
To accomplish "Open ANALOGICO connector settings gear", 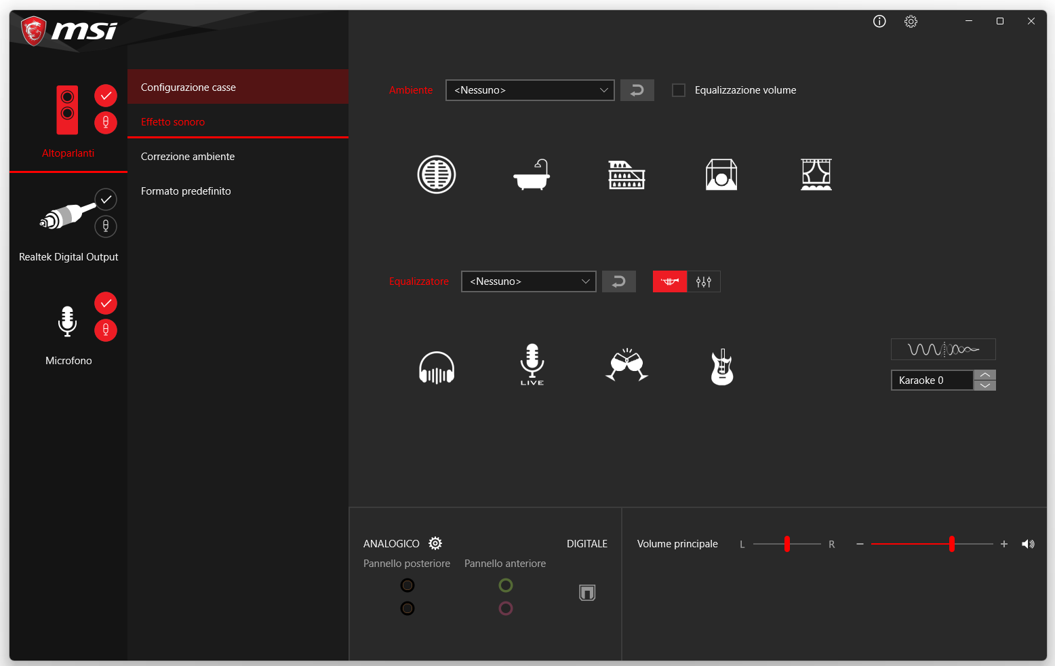I will coord(435,543).
